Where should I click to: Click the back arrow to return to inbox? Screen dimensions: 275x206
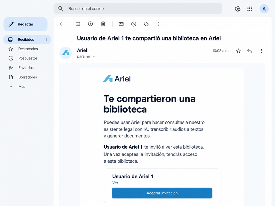click(61, 24)
